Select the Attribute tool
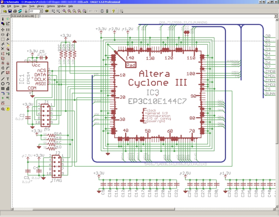Viewport: 279px width, 217px height. 3,103
